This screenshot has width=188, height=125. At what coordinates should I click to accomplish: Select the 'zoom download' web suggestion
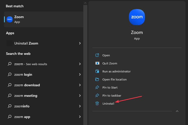[x=44, y=85]
